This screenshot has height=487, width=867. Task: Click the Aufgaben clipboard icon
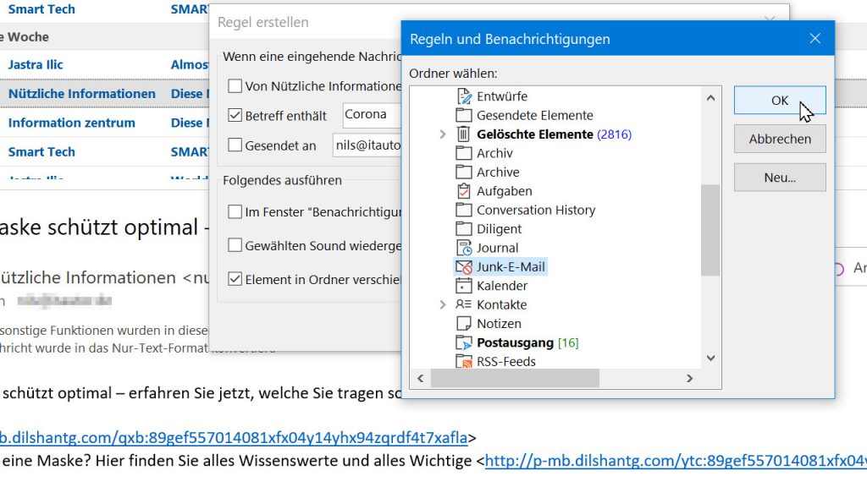point(463,191)
